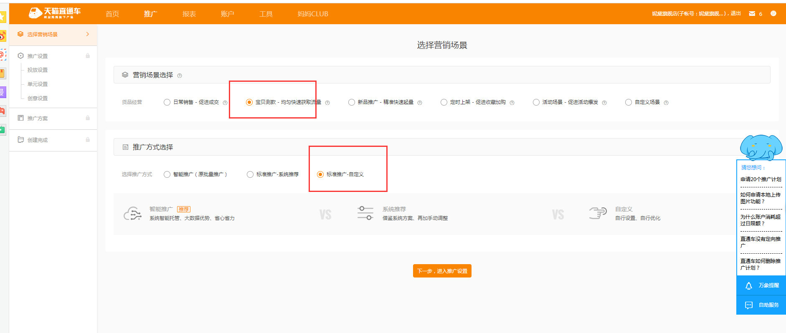Click 退出 logout link
Image resolution: width=786 pixels, height=333 pixels.
(x=735, y=13)
